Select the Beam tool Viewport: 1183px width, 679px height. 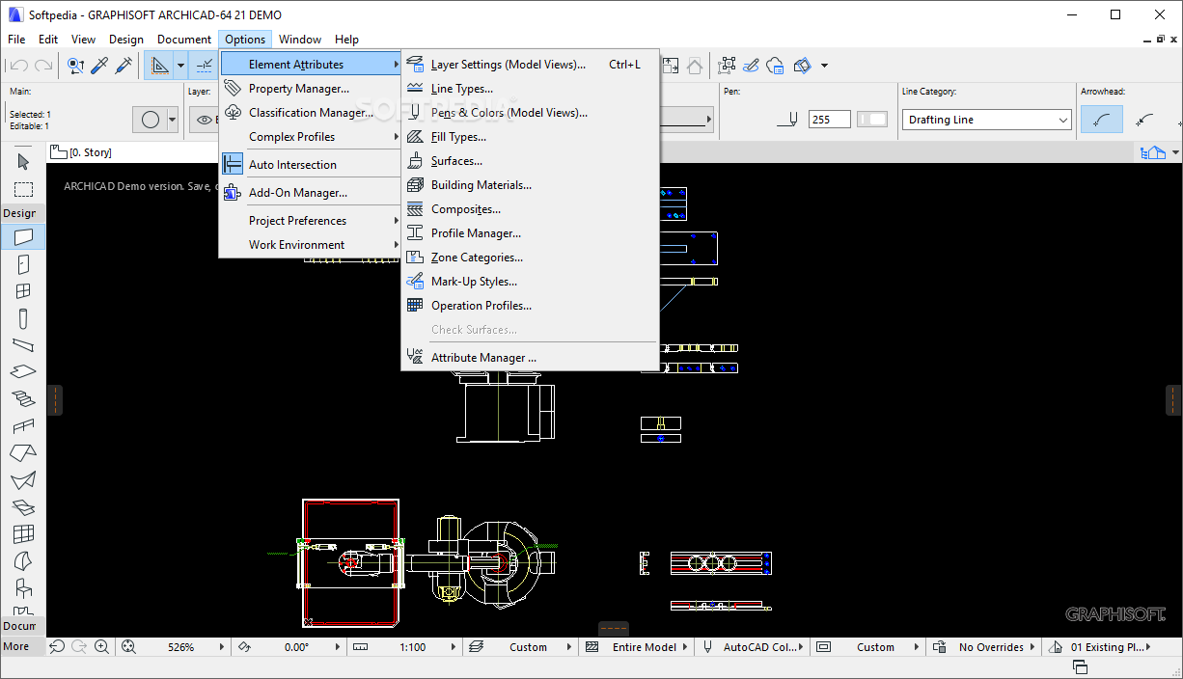(23, 345)
